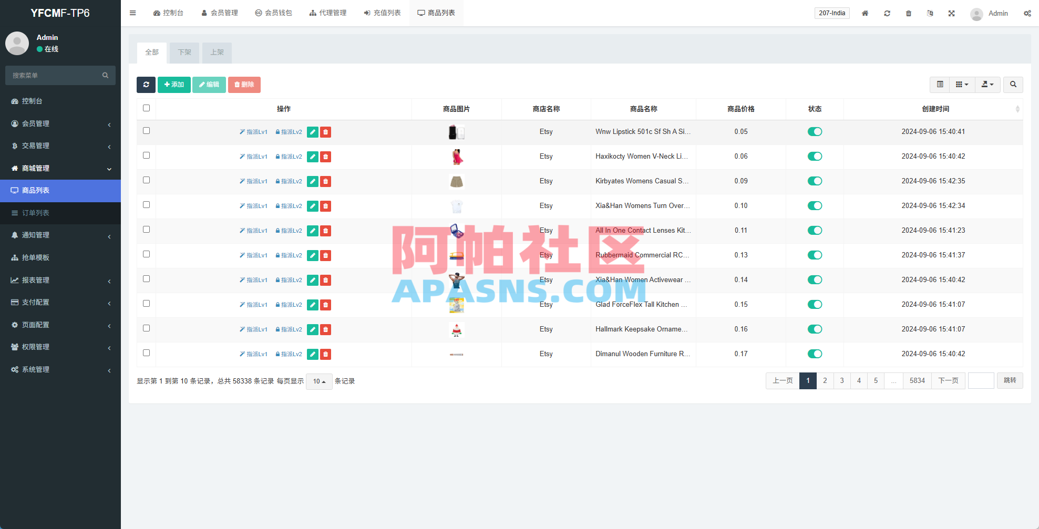
Task: Open 会员钱包 top navigation tab
Action: pos(273,13)
